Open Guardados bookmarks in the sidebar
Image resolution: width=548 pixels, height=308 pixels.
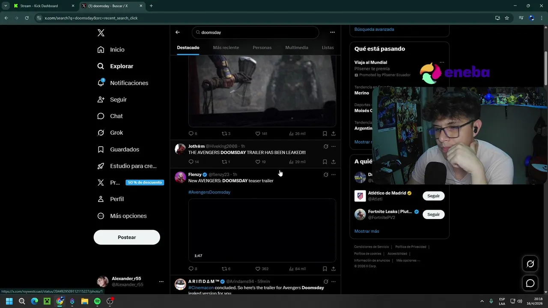[118, 149]
